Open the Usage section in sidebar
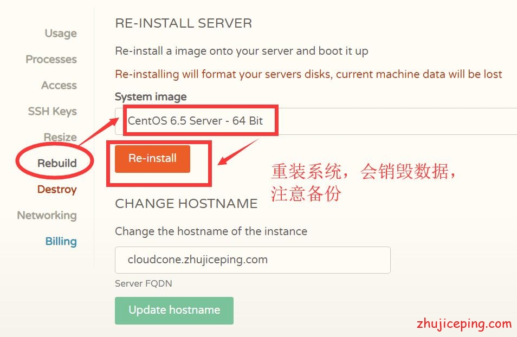Screen dimensions: 517x337 61,33
